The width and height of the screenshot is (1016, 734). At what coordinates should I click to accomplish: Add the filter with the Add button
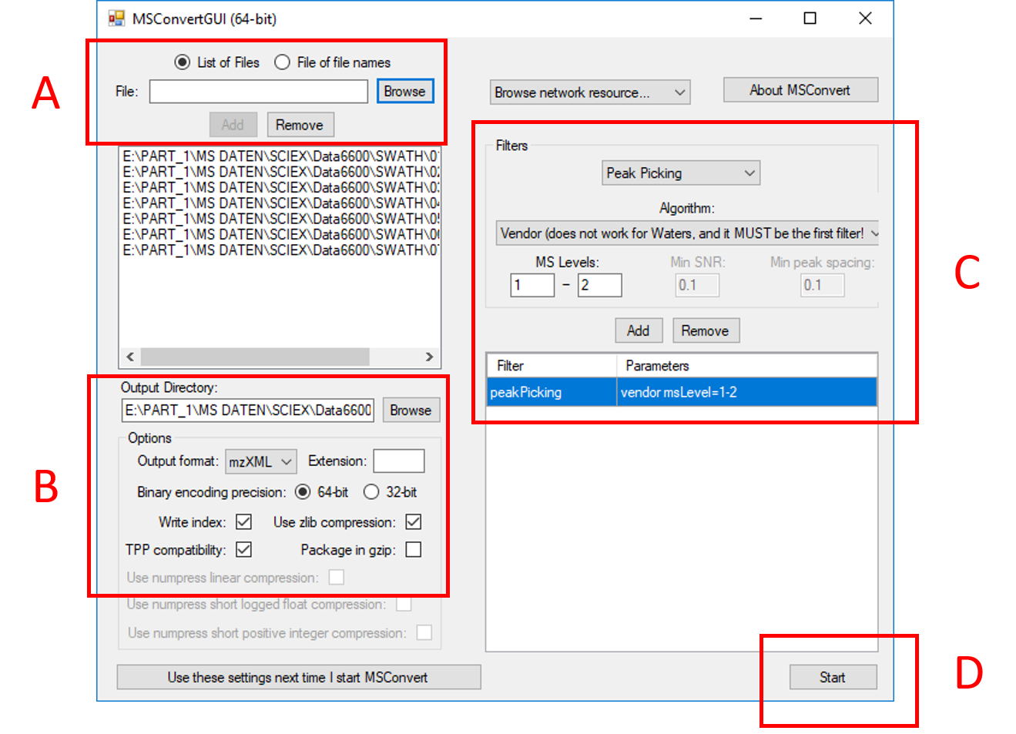(639, 331)
